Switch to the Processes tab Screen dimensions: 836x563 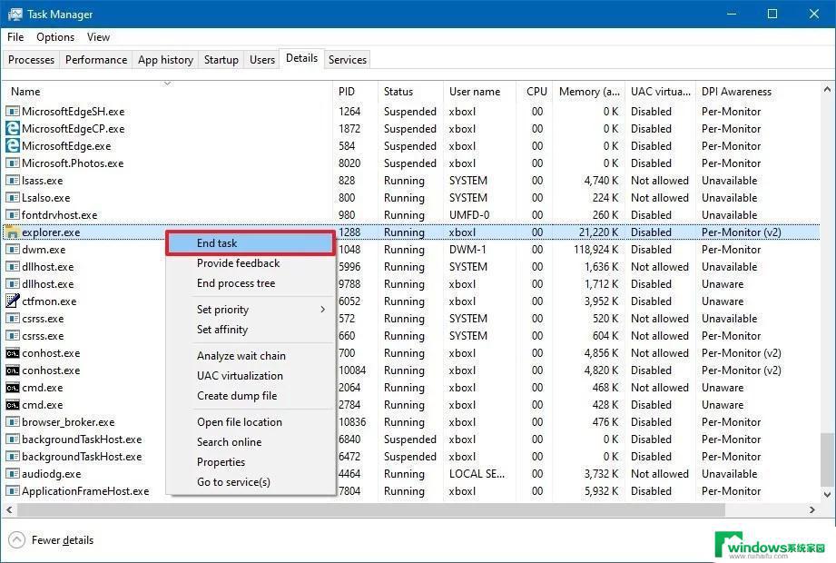click(x=31, y=60)
